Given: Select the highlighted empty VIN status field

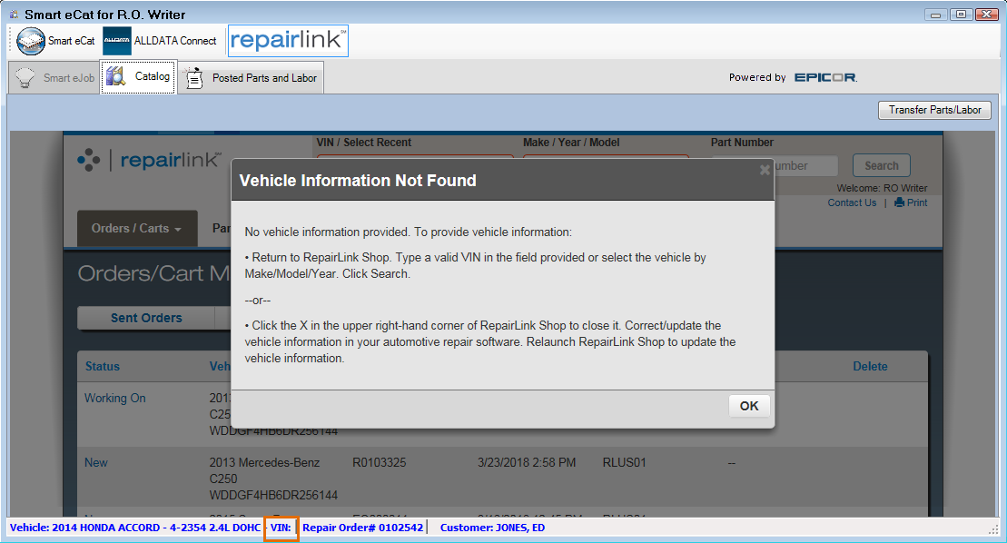Looking at the screenshot, I should [x=281, y=528].
